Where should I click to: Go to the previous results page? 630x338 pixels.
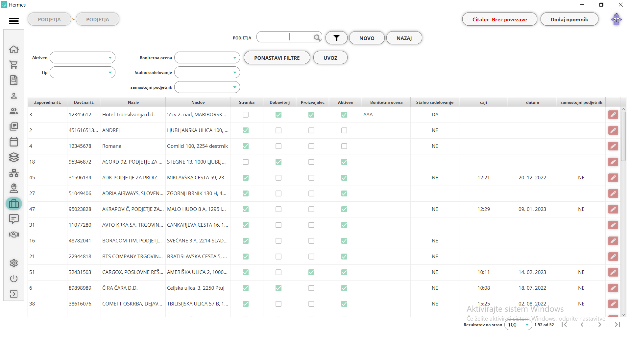click(x=582, y=325)
